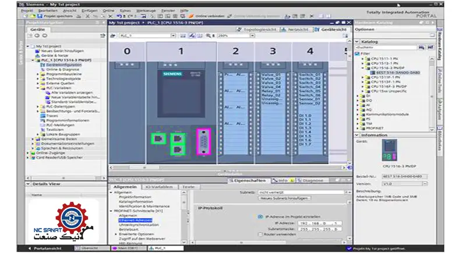
Task: Click the cut scissors icon in toolbar
Action: [88, 16]
